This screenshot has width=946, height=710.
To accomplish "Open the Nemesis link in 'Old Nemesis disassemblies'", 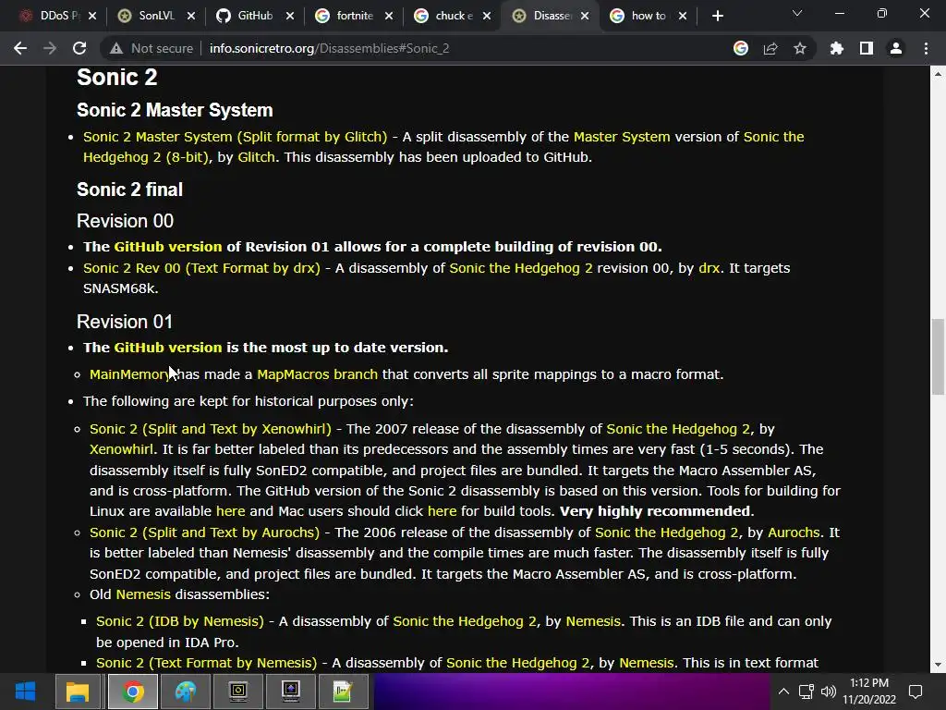I will pyautogui.click(x=143, y=594).
